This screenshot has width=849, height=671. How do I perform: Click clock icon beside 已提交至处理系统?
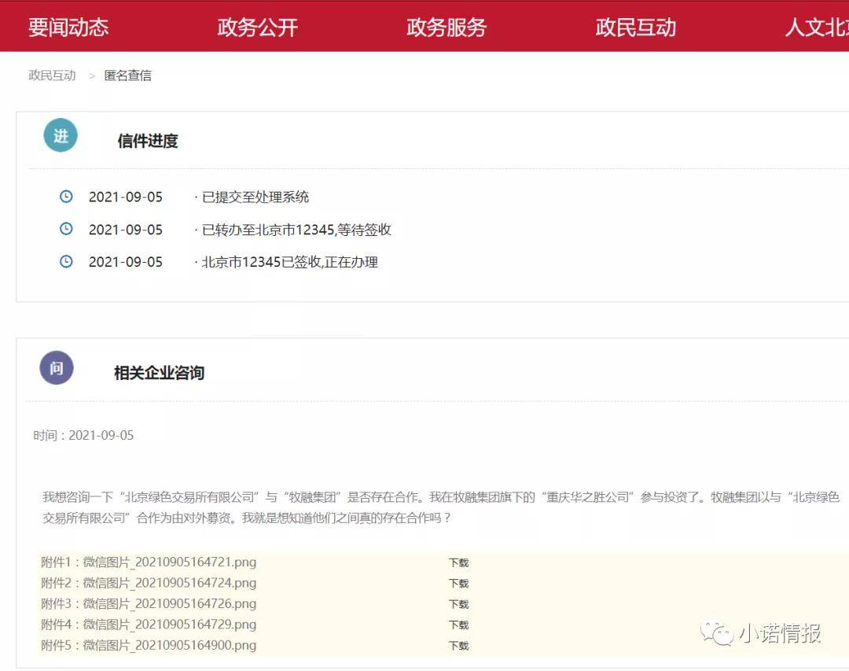tap(66, 196)
